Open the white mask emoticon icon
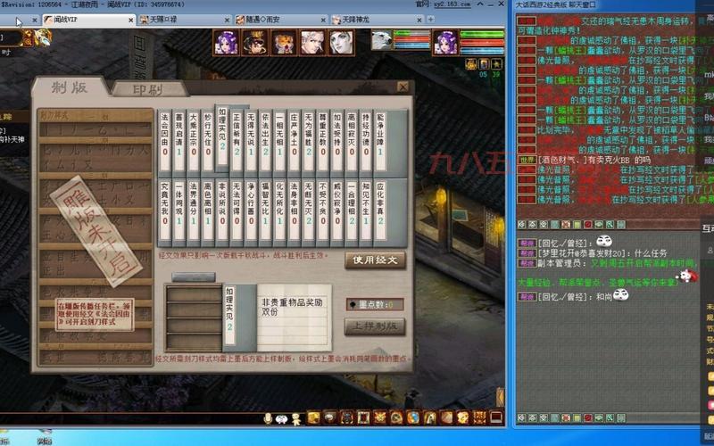The image size is (714, 446). point(282,419)
